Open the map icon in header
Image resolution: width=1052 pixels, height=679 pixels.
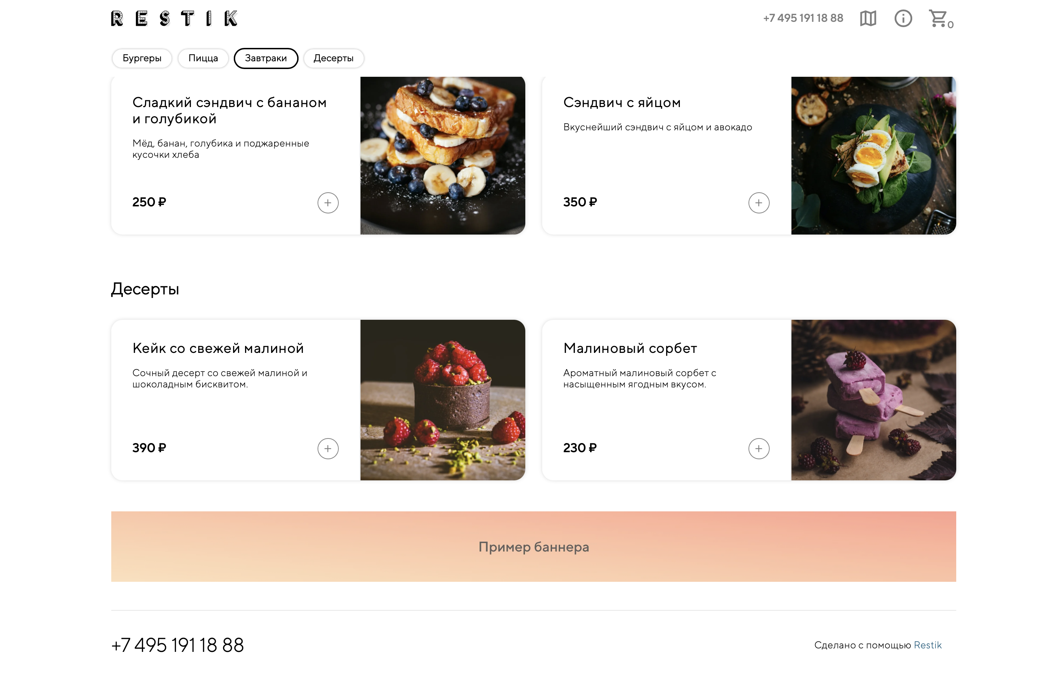click(868, 19)
